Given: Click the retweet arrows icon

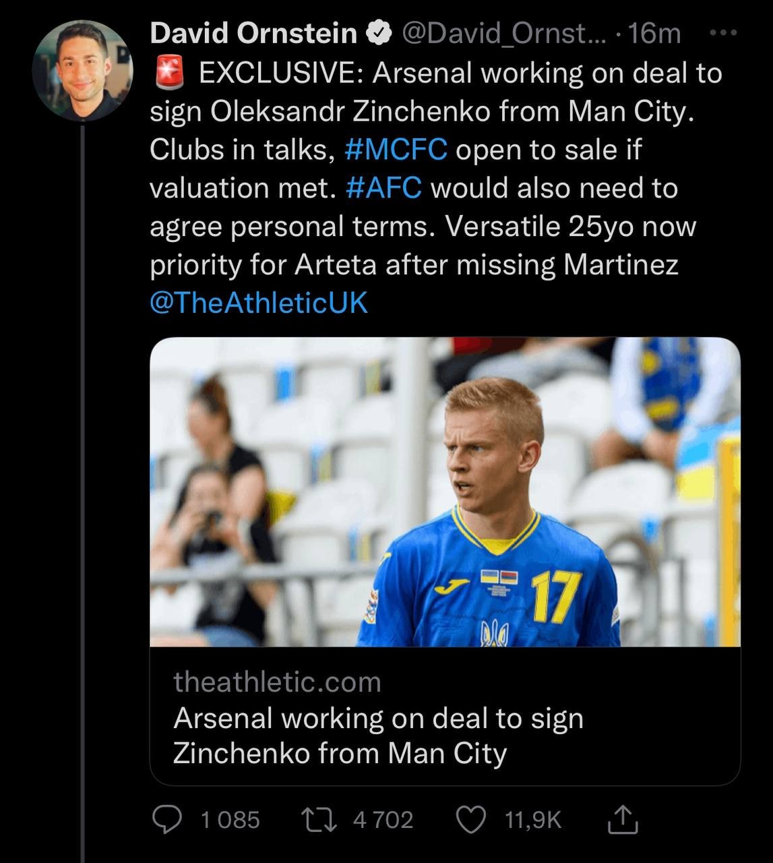Looking at the screenshot, I should click(319, 819).
